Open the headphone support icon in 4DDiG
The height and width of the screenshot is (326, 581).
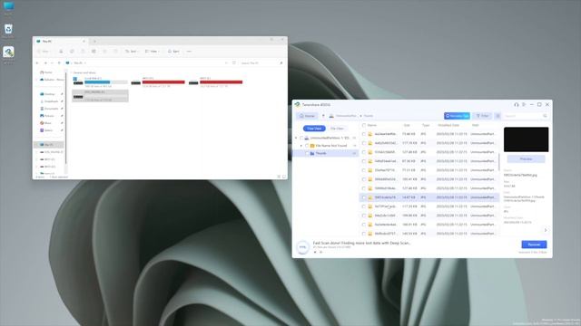click(517, 105)
